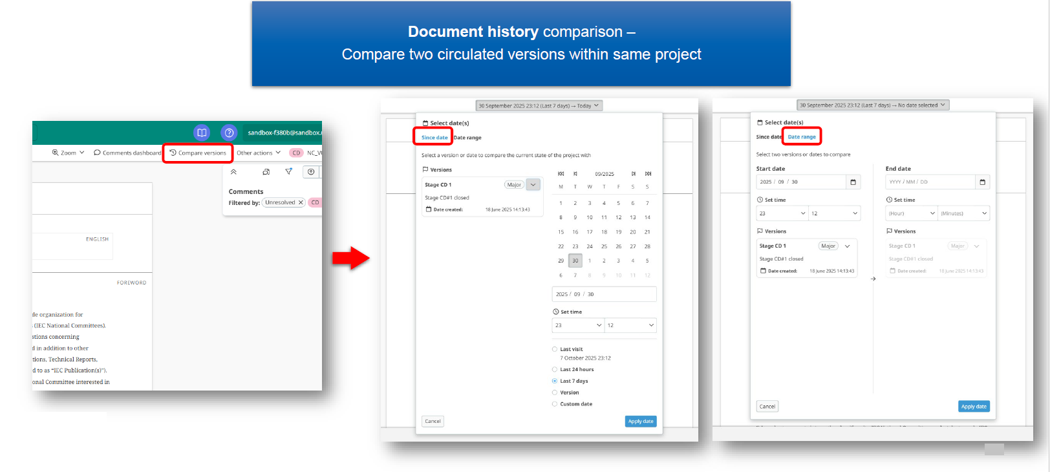Open End date Hour dropdown

point(912,213)
